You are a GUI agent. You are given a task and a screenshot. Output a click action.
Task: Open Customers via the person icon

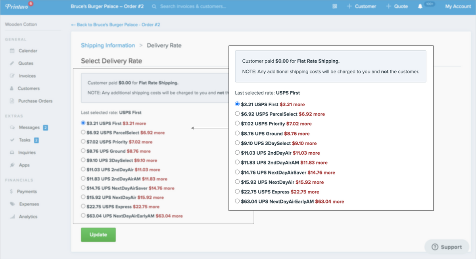[12, 88]
